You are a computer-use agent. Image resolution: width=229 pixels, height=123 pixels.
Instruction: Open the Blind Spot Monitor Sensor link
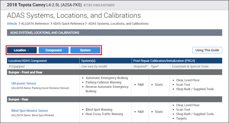point(30,111)
